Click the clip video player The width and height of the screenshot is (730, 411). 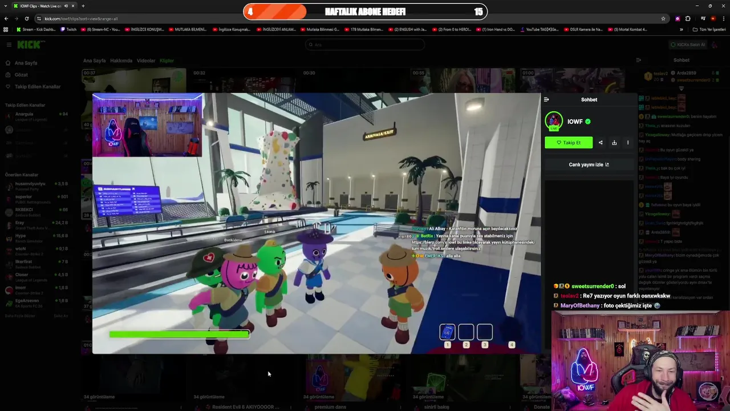(317, 224)
